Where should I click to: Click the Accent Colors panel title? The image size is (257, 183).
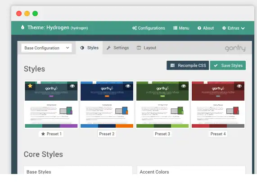click(154, 172)
